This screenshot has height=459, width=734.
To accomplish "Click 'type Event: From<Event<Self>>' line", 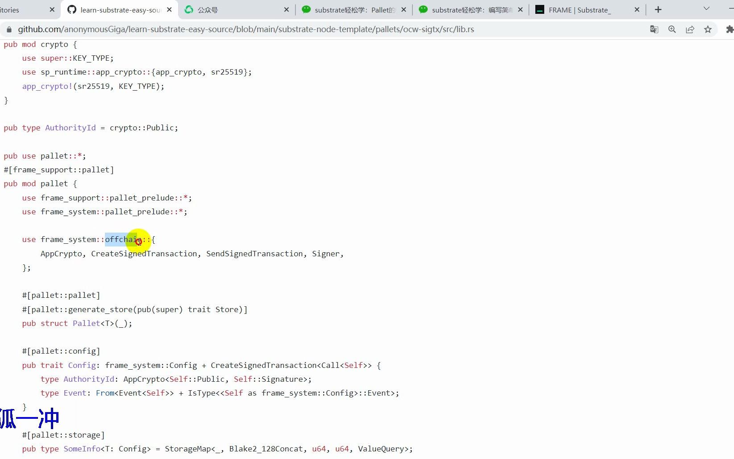I will pos(220,393).
